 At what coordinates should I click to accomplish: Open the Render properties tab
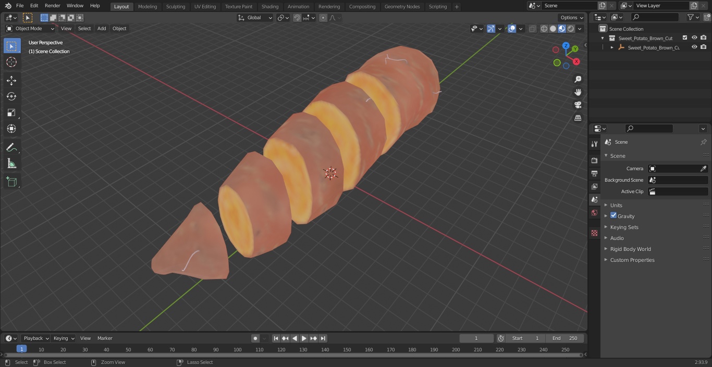coord(594,160)
